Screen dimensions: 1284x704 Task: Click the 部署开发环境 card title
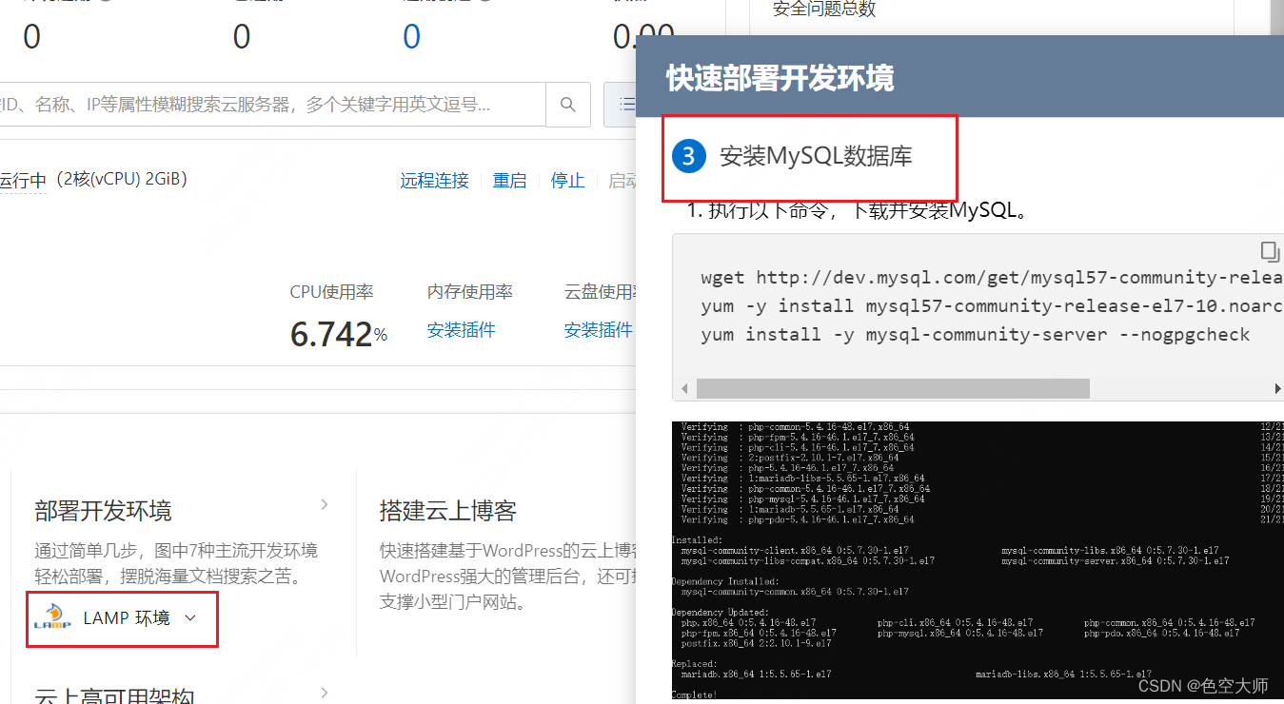coord(103,511)
